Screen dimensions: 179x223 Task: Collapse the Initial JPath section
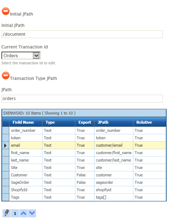pos(6,11)
